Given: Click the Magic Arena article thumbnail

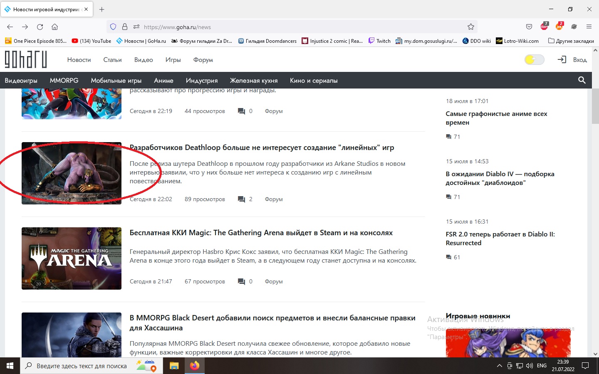Looking at the screenshot, I should 72,258.
